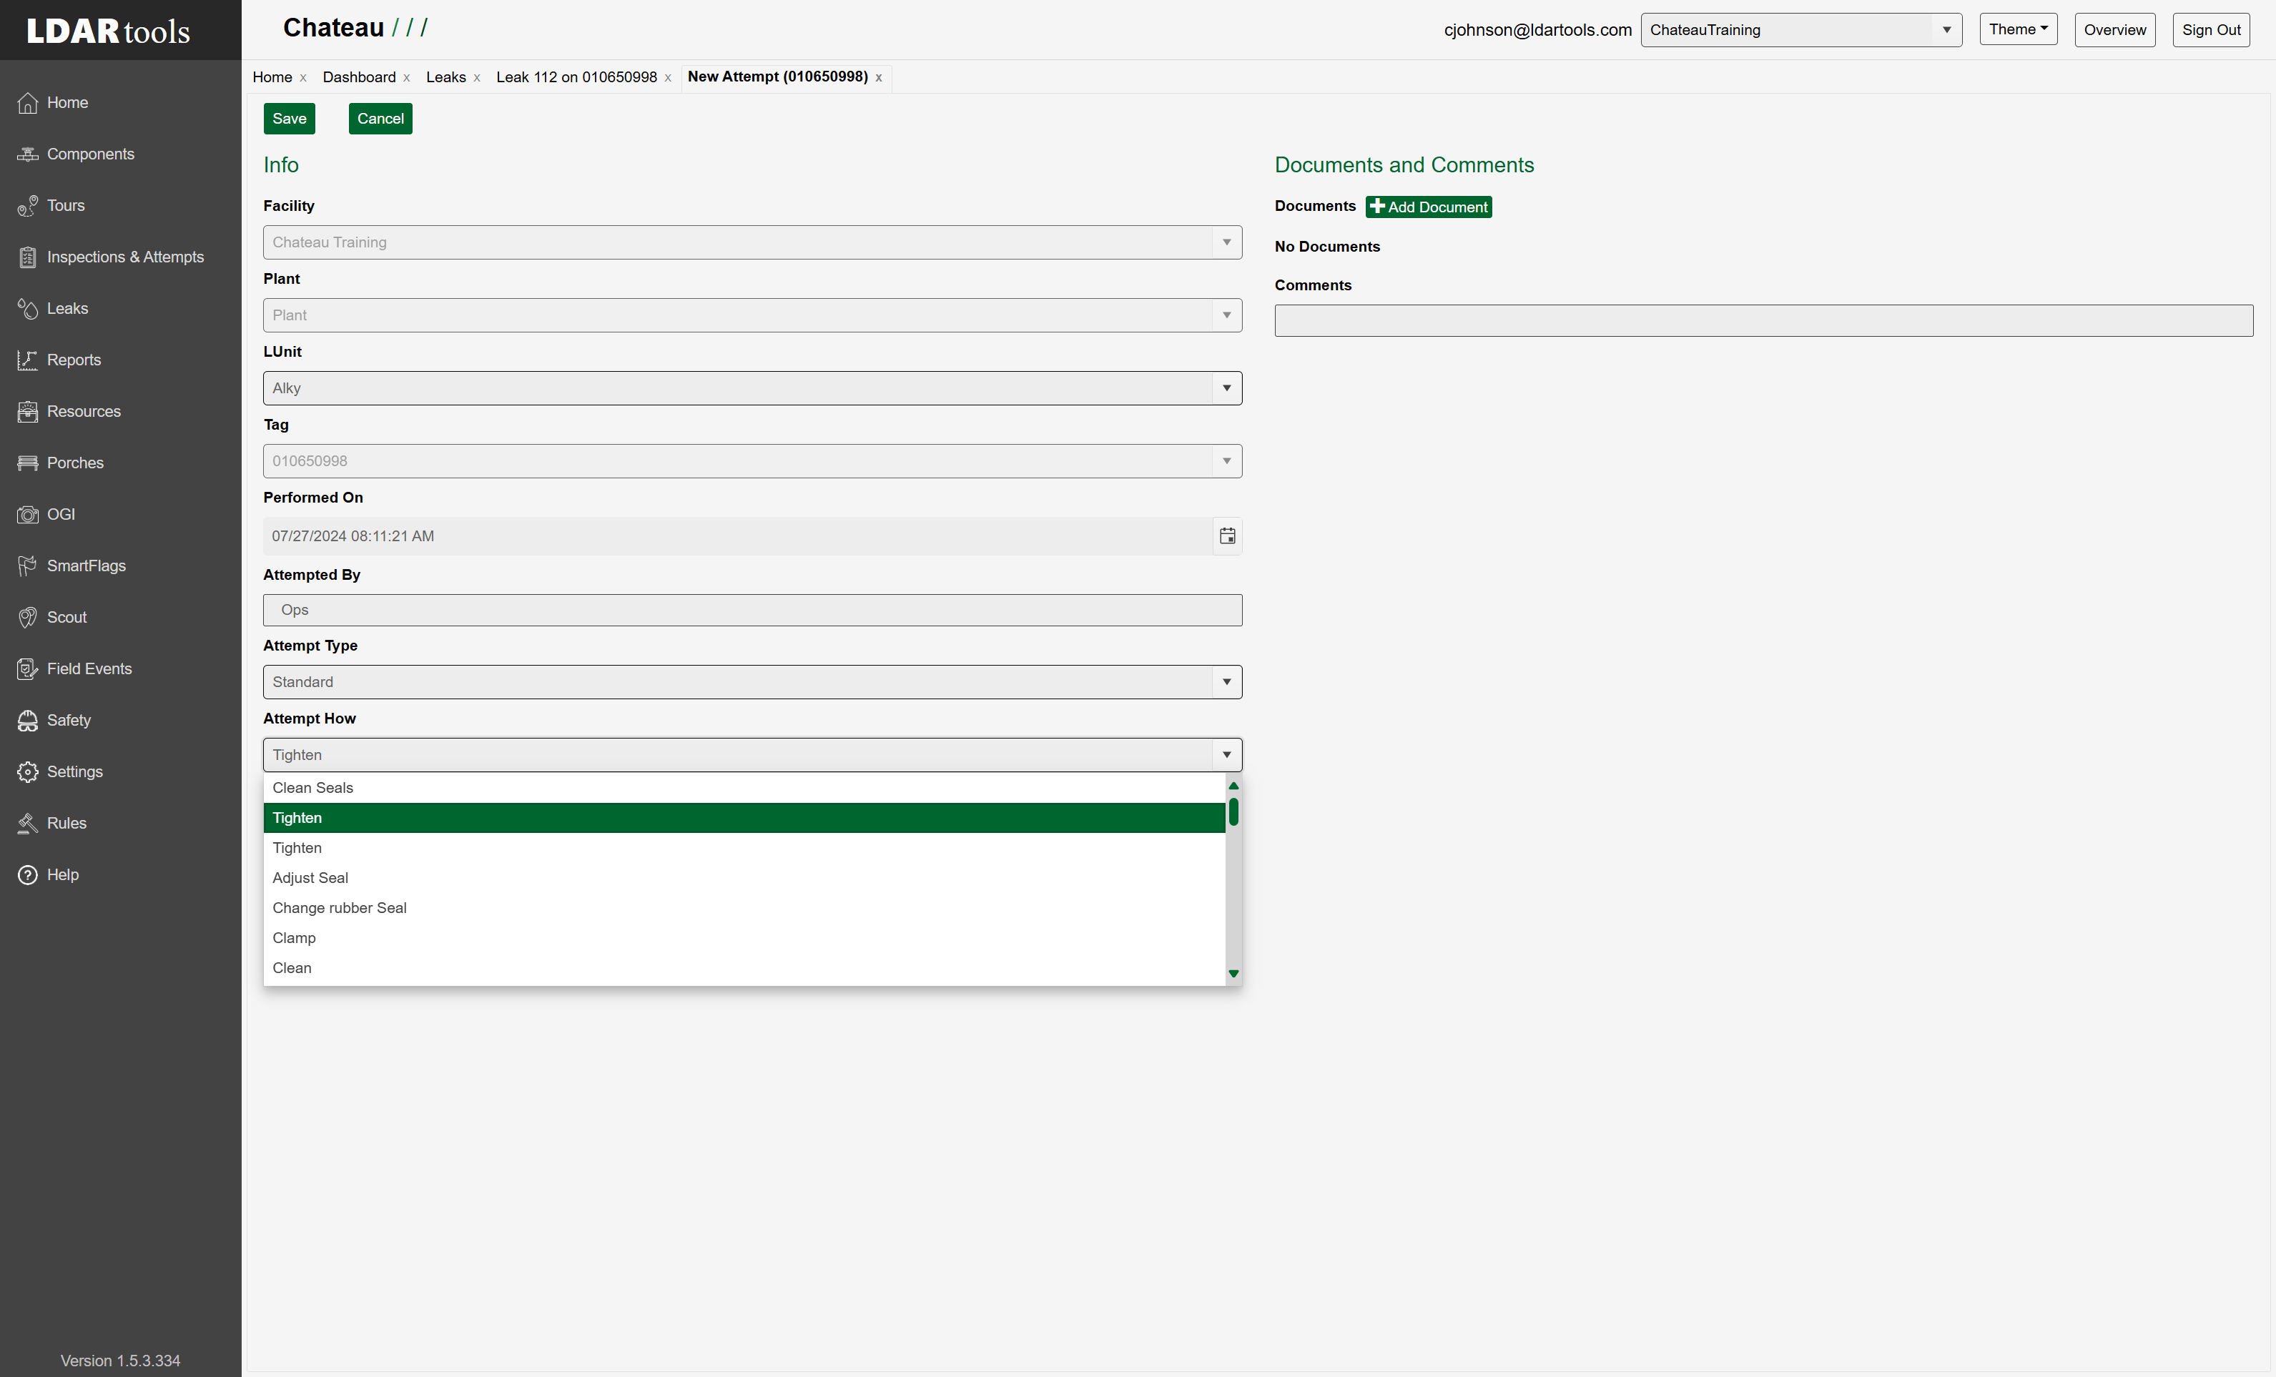2276x1377 pixels.
Task: Switch to the Dashboard tab
Action: (360, 76)
